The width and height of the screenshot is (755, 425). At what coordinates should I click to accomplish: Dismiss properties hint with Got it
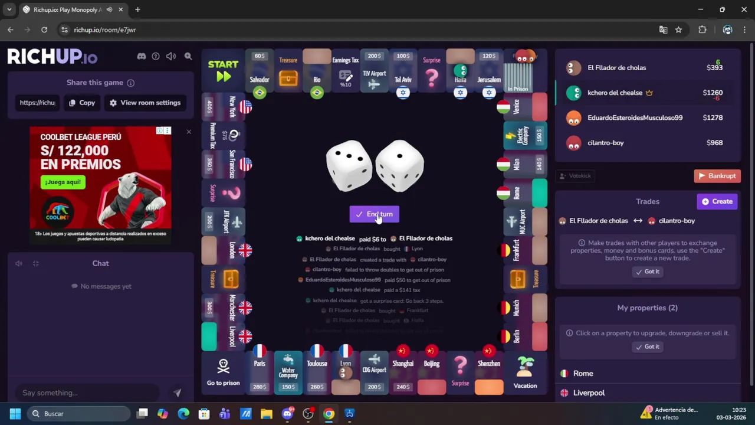click(647, 346)
